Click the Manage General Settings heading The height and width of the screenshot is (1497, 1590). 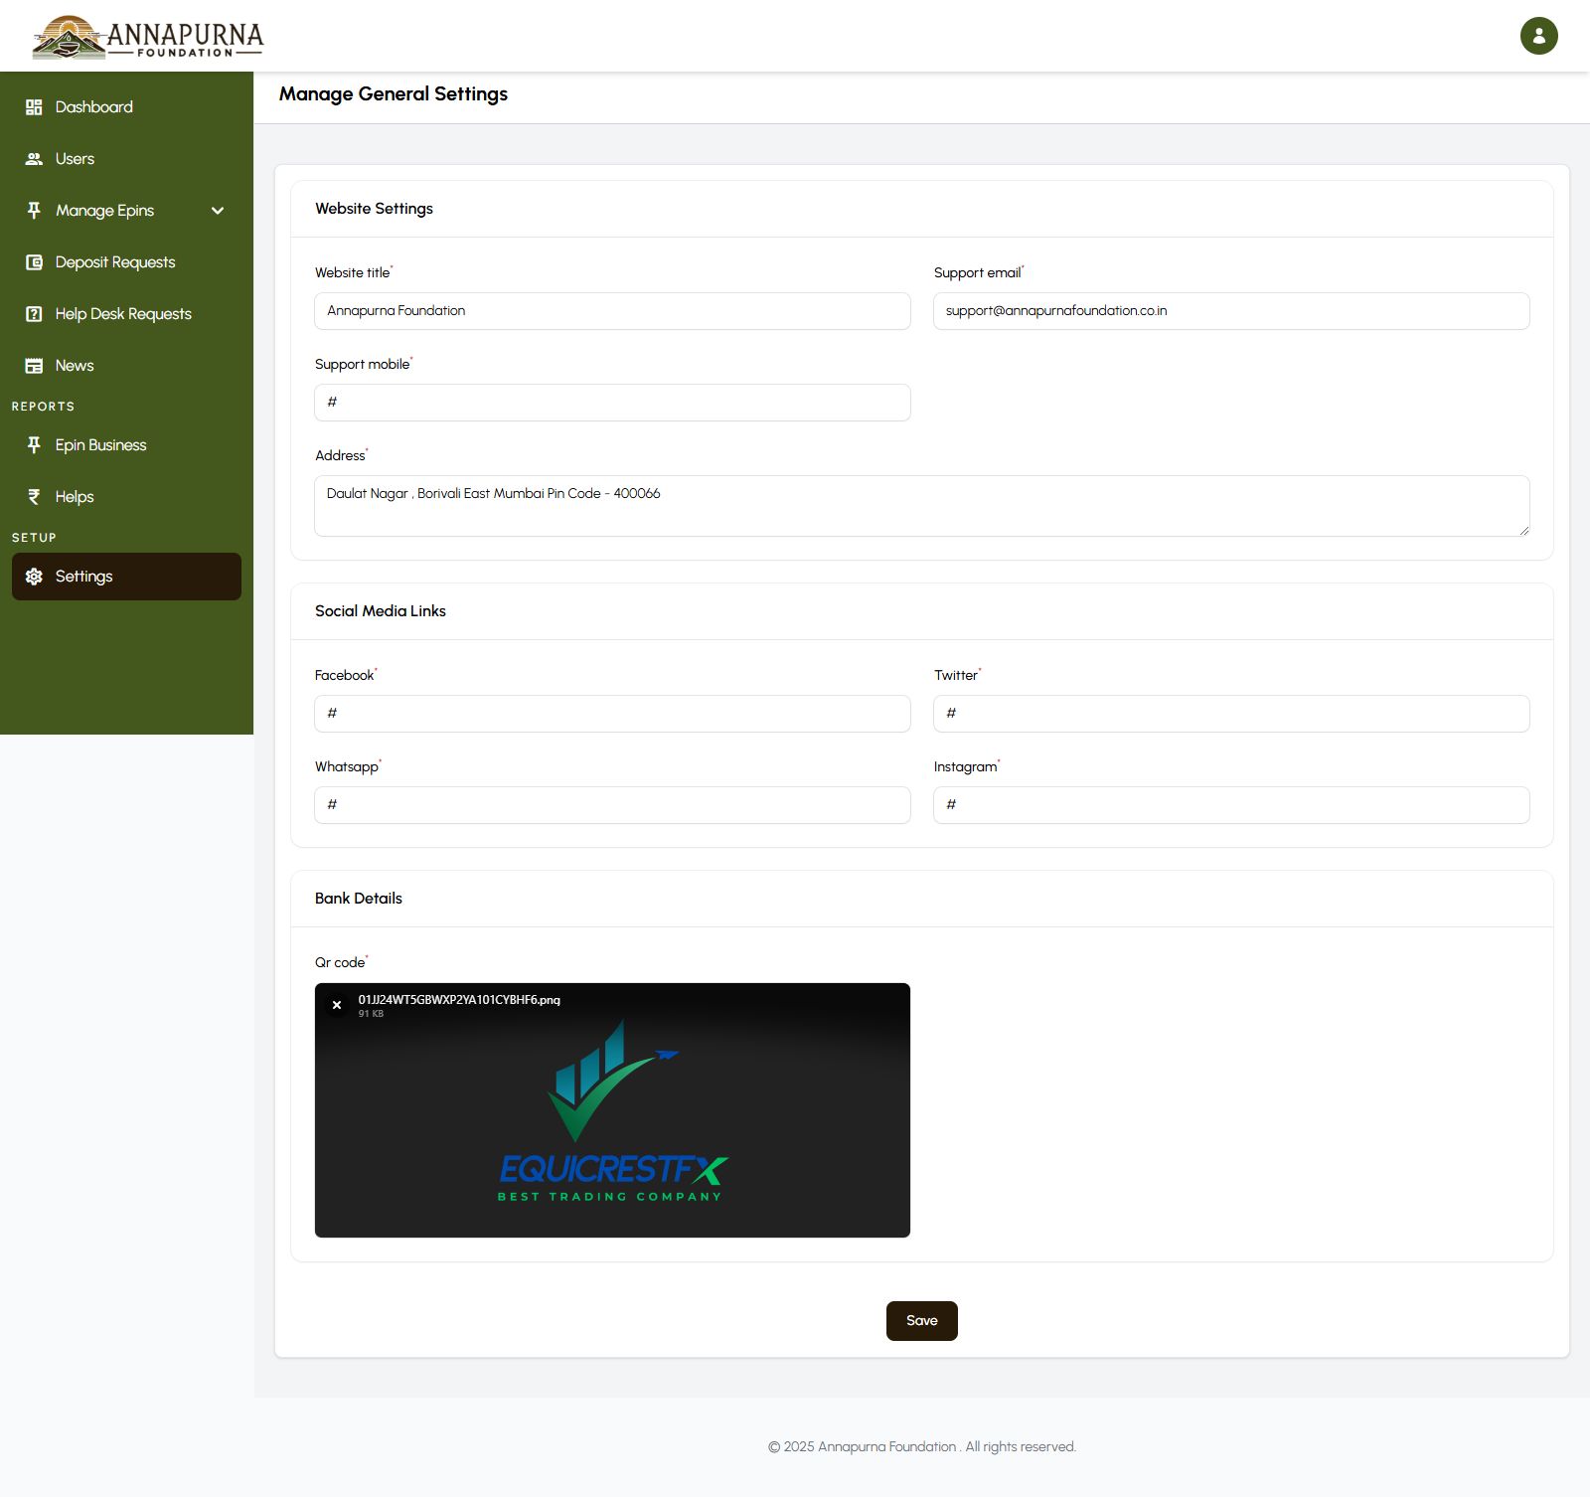point(394,94)
